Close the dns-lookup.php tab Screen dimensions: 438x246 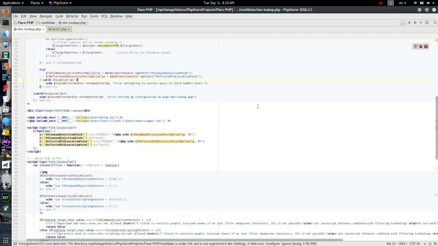click(x=43, y=29)
